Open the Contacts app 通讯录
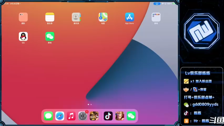224x126 pixels. click(x=76, y=17)
